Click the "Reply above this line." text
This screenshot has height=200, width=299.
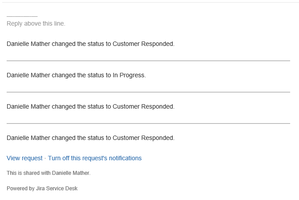36,23
